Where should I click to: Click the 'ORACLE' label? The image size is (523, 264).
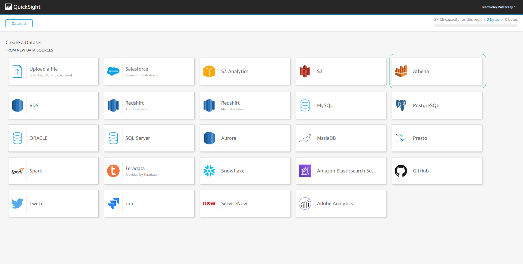coord(38,138)
